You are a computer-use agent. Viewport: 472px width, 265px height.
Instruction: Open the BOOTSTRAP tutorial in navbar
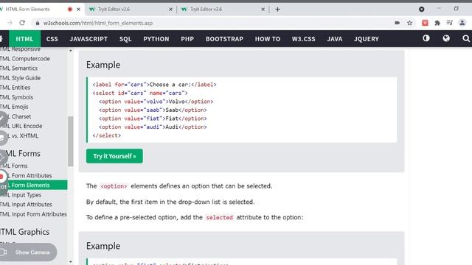tap(224, 39)
